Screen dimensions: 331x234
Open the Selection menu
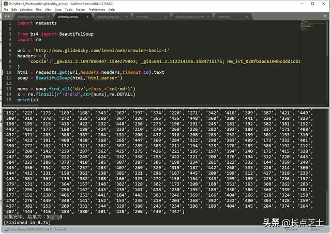pyautogui.click(x=26, y=10)
